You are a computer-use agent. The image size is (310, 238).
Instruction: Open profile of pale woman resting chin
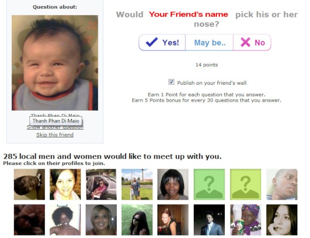282,220
